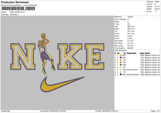Select the Machine value 'Tajima'

pos(130,17)
